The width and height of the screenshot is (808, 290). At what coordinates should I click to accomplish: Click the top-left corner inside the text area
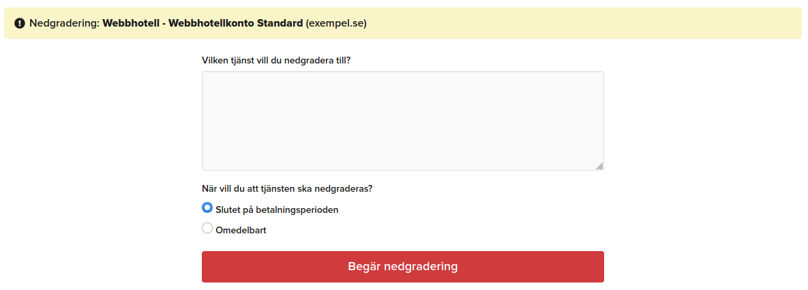coord(207,76)
